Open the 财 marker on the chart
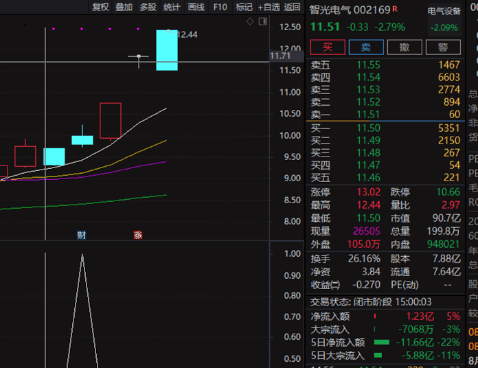Image resolution: width=478 pixels, height=368 pixels. point(82,235)
